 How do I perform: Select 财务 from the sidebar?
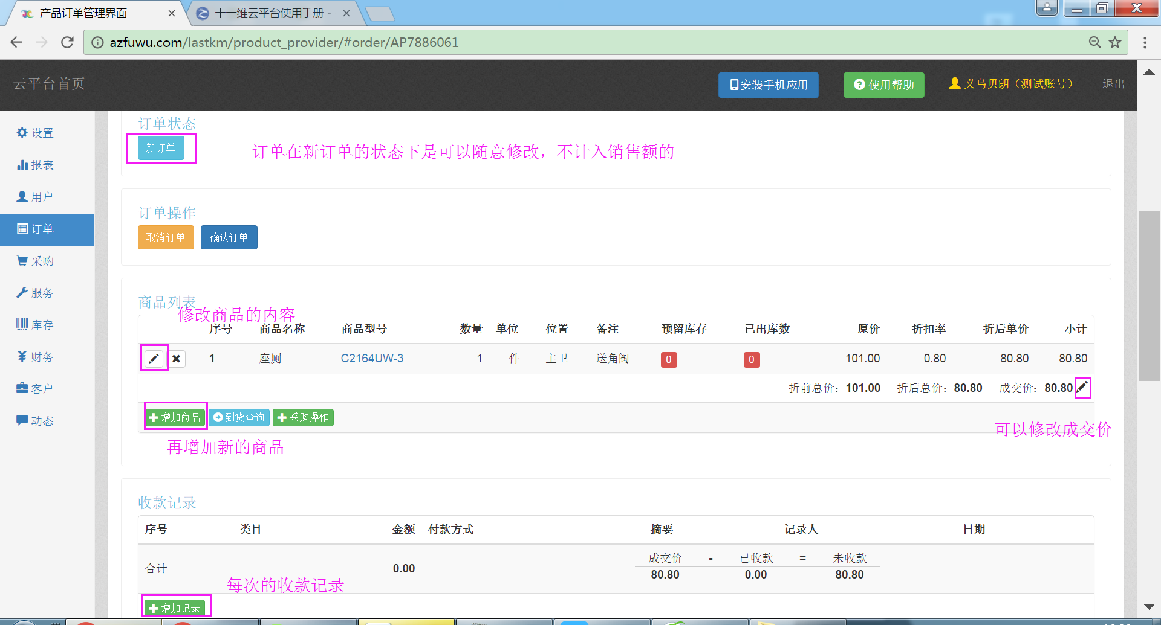coord(35,357)
